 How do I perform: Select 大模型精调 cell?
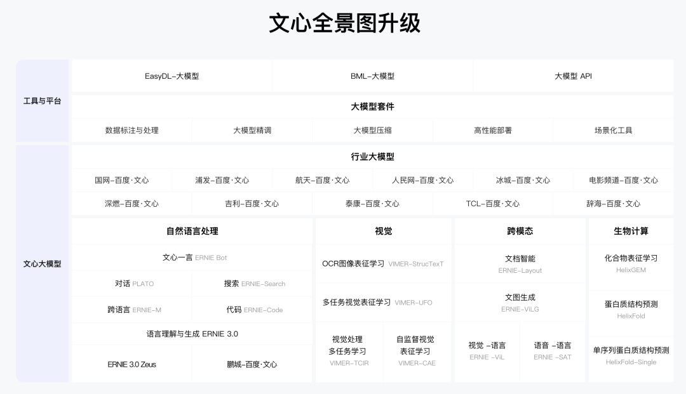[x=252, y=130]
